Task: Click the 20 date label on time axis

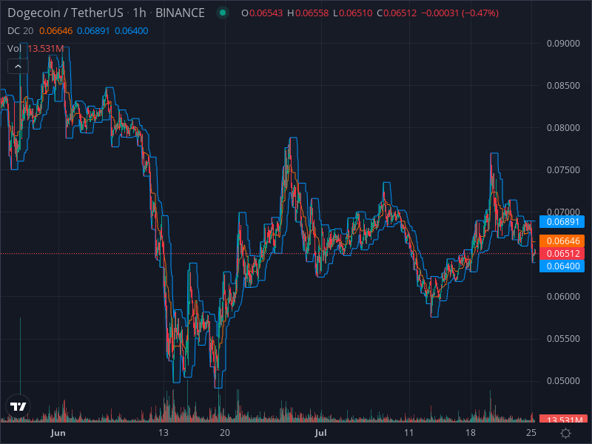Action: 225,433
